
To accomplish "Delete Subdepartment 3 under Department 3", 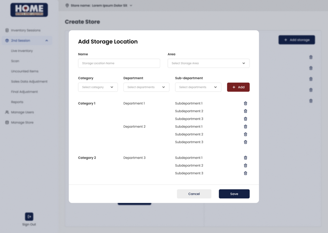I will pyautogui.click(x=245, y=173).
